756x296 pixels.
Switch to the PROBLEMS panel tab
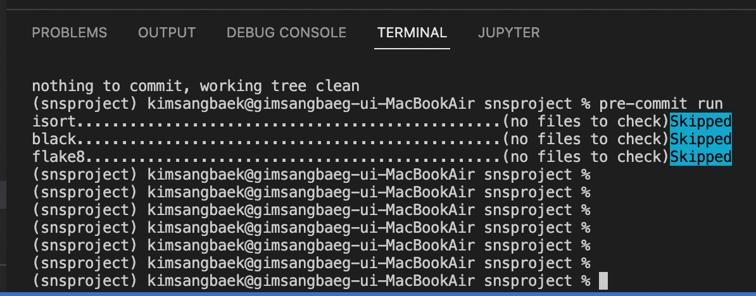pyautogui.click(x=70, y=33)
